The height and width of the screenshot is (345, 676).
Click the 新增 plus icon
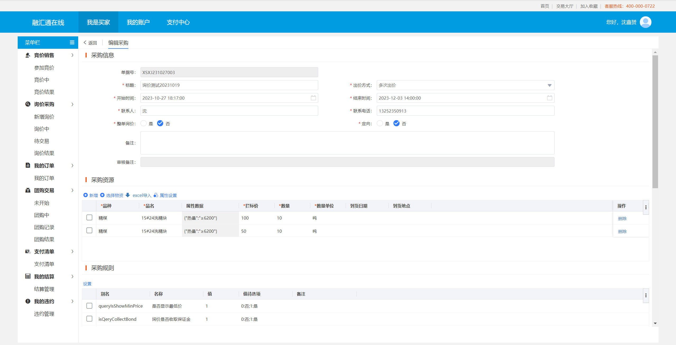click(x=86, y=195)
